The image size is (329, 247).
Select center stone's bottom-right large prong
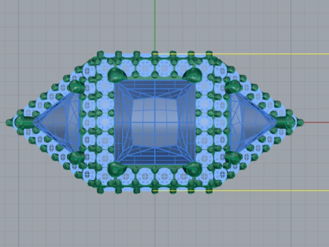[193, 169]
